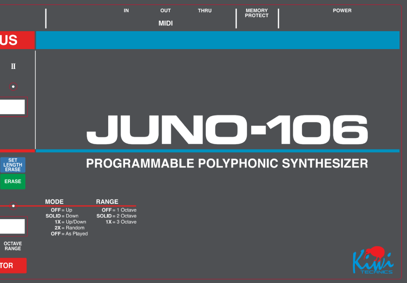Click the MODE heading

[54, 202]
